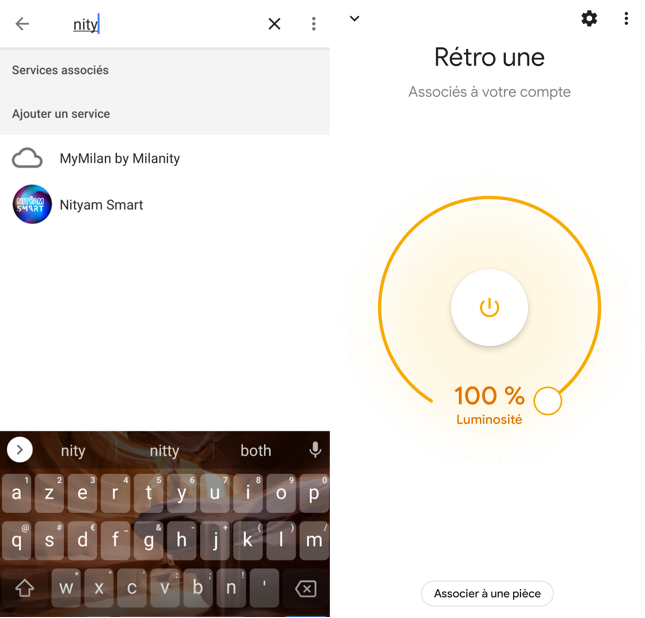The height and width of the screenshot is (618, 645).
Task: Tap the 'g' key
Action: click(x=148, y=541)
